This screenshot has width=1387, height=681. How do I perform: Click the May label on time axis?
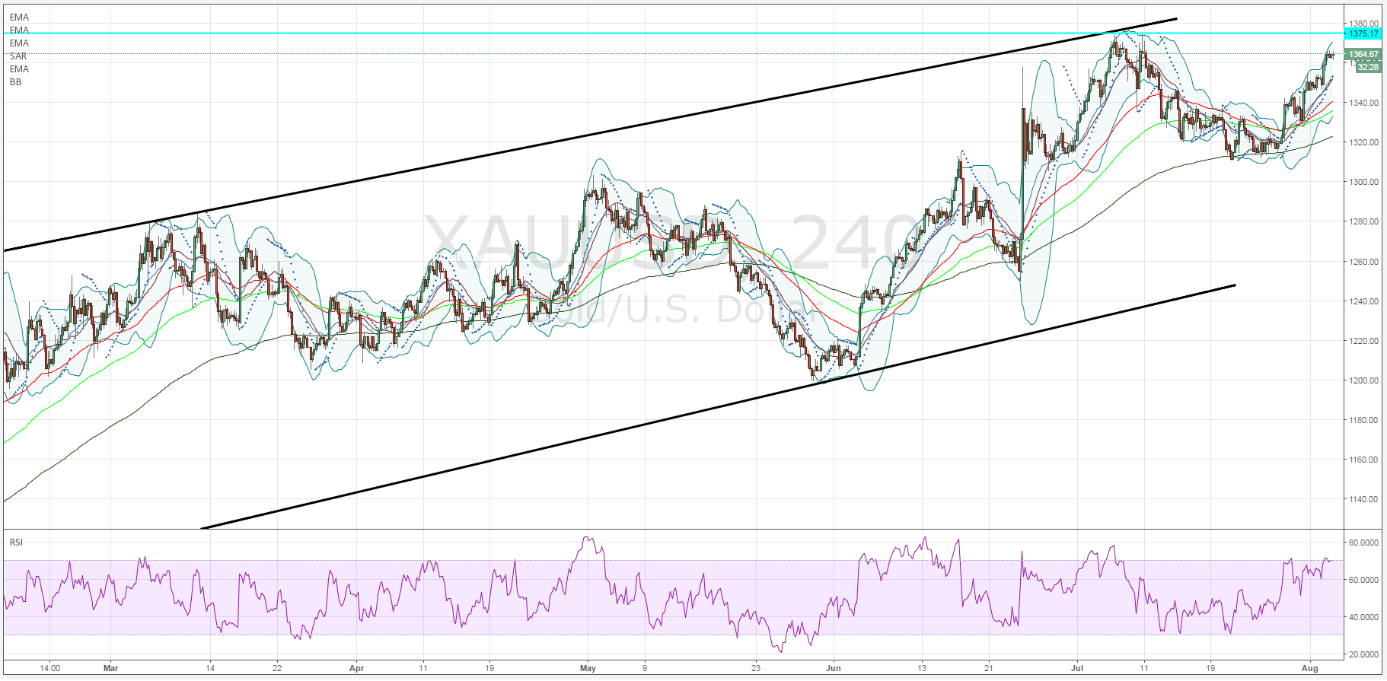(588, 669)
